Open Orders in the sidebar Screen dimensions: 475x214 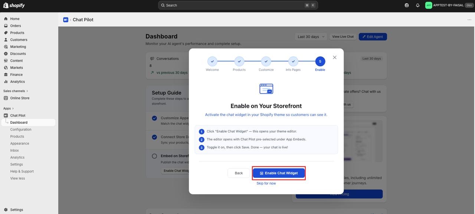pos(16,26)
